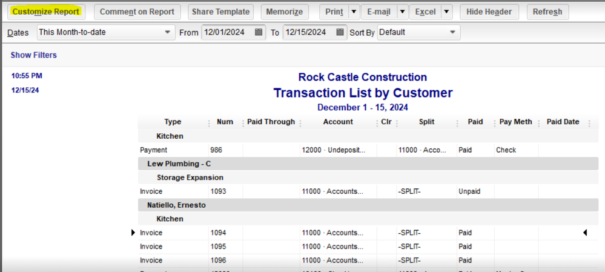
Task: Select the Clr column header
Action: tap(386, 122)
